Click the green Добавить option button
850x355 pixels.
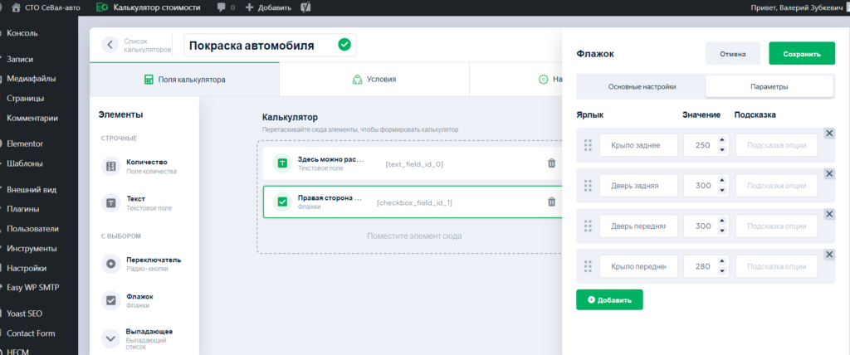609,299
